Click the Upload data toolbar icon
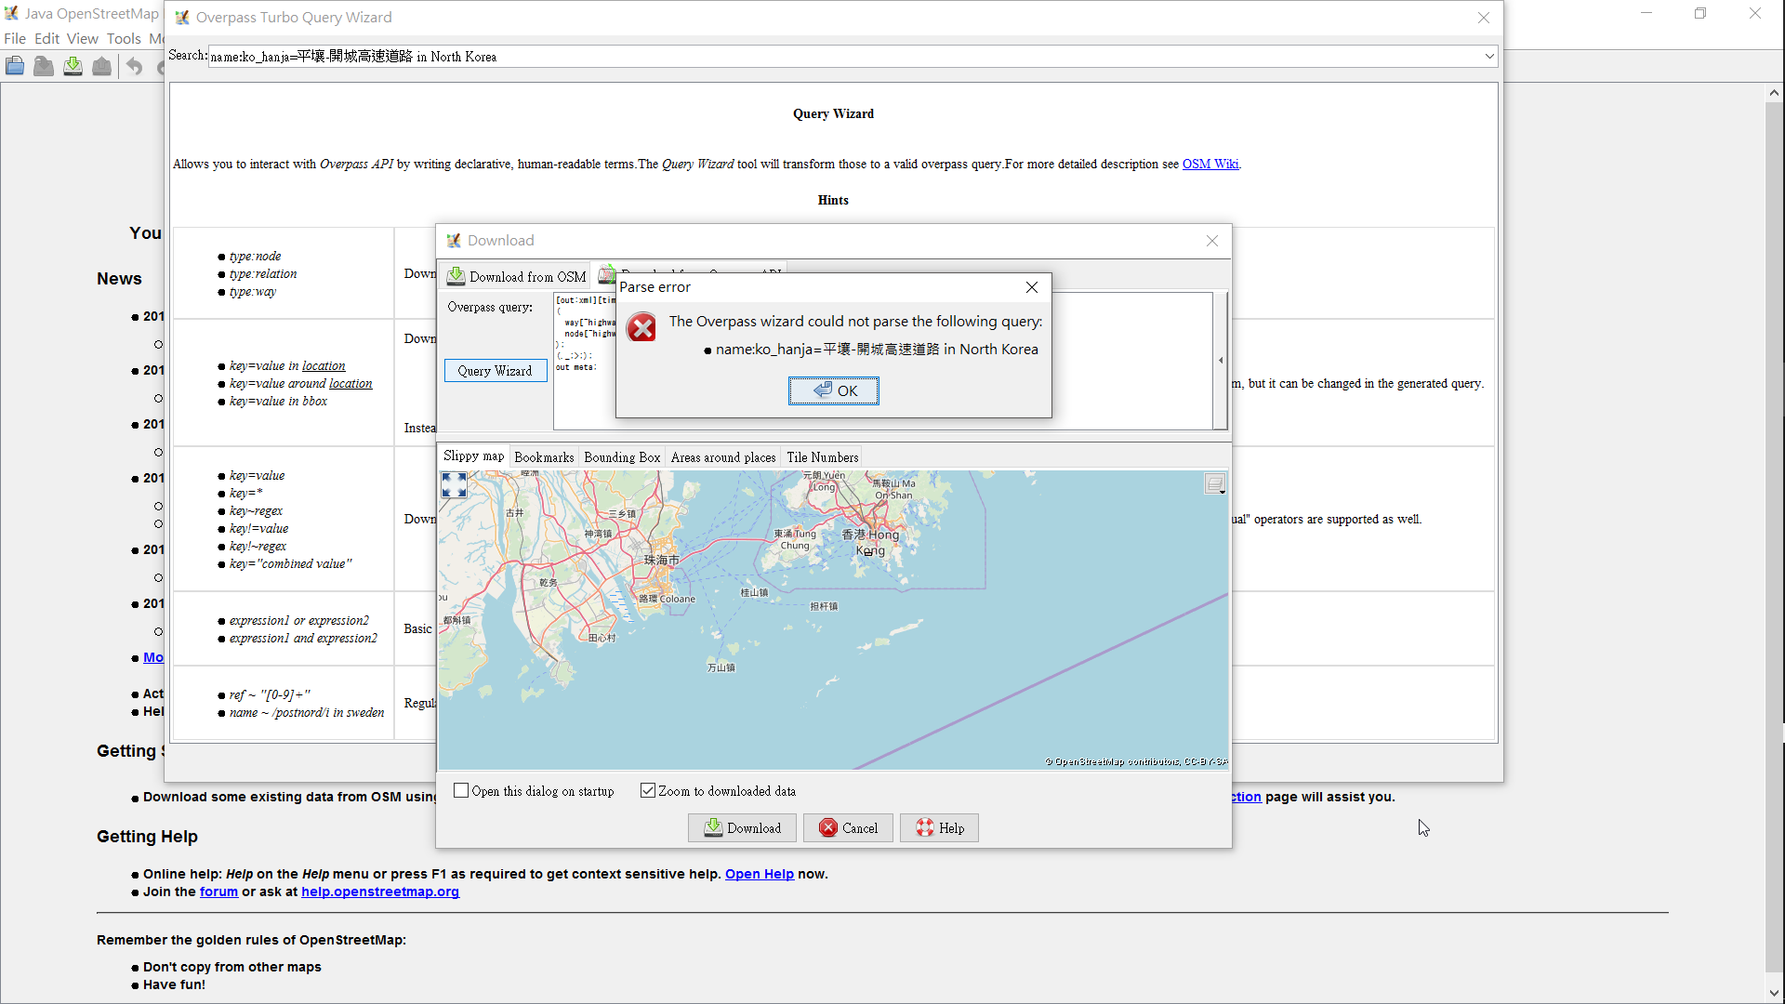 coord(102,66)
